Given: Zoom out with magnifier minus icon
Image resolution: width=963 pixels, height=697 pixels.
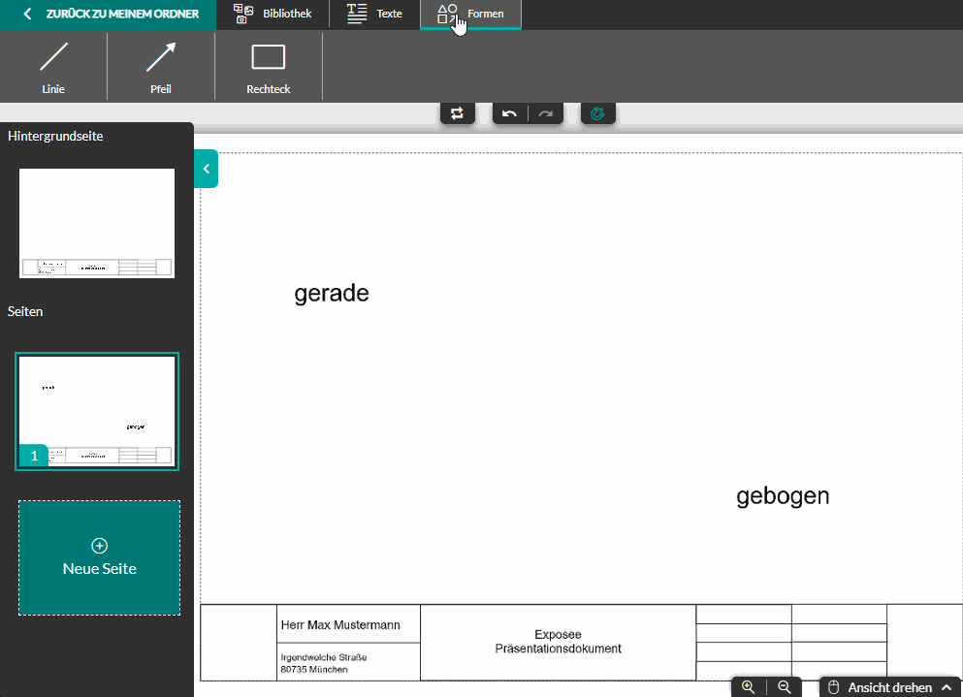Looking at the screenshot, I should [785, 686].
